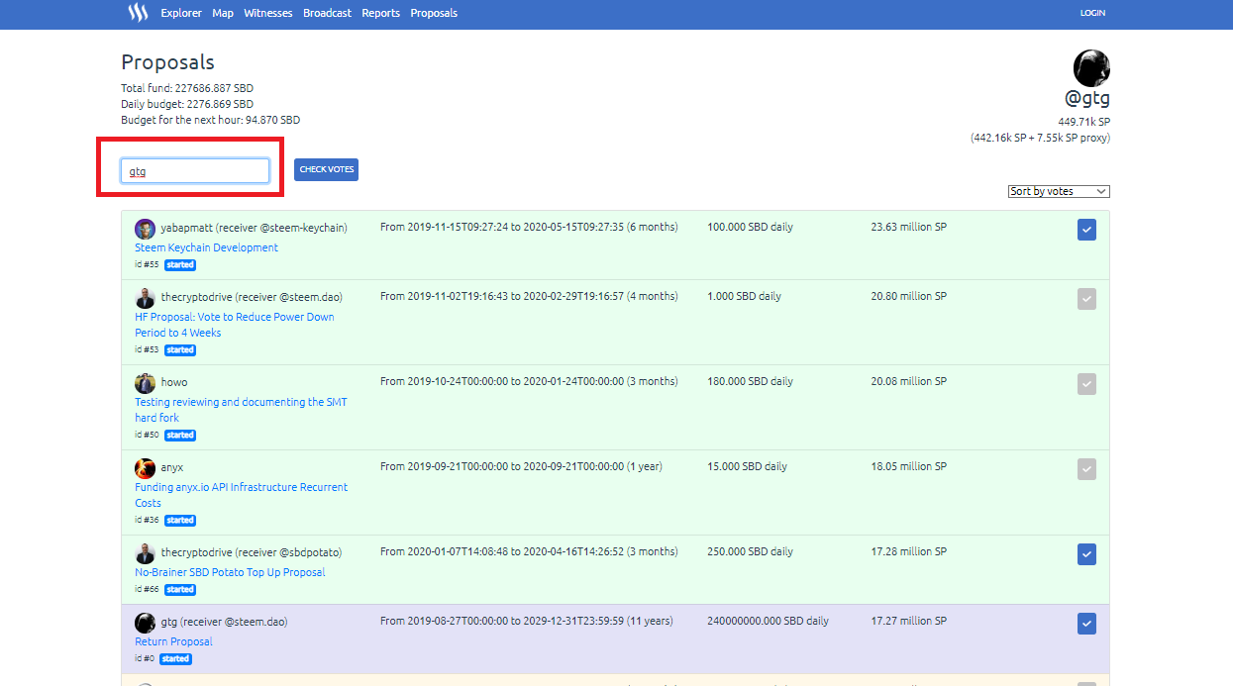This screenshot has width=1233, height=686.
Task: Click gtg avatar in Return Proposal row
Action: click(145, 623)
